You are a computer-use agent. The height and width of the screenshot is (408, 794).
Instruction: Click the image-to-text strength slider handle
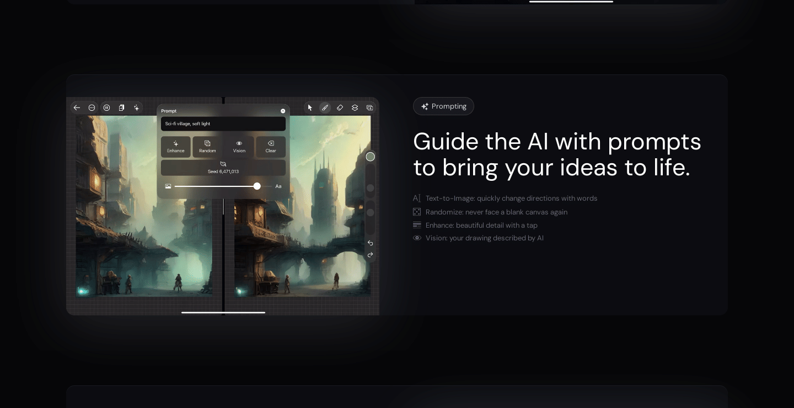[x=257, y=186]
